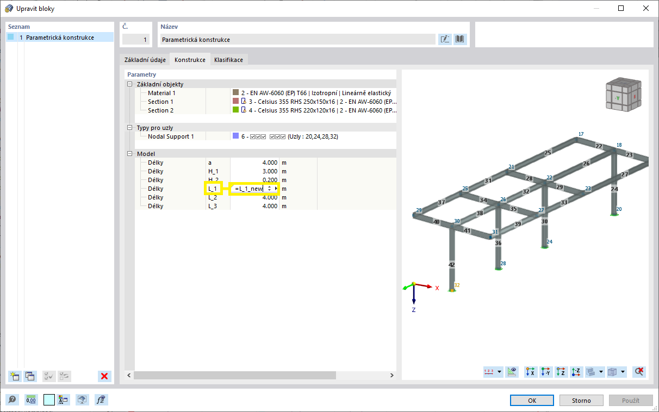Click the light cyan color box in bottom toolbar
Viewport: 659px width, 412px height.
tap(49, 400)
